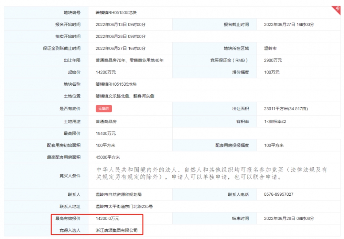Select 报名开始时间 value 2022年06月13日 09时00分
This screenshot has width=344, height=239.
(120, 24)
